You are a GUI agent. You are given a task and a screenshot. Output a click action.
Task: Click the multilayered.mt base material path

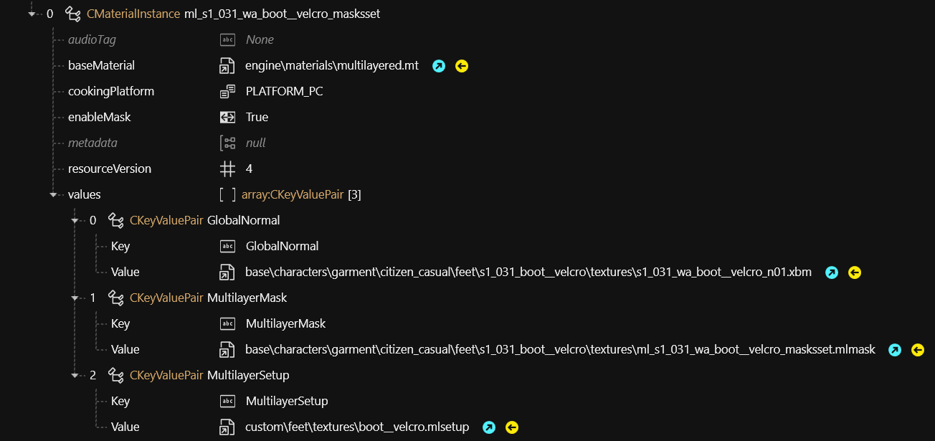pos(331,65)
